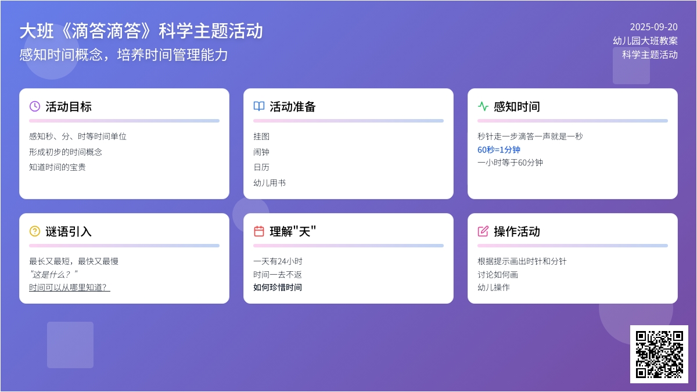
Task: Click the bold 如何珍惜时间 text
Action: point(278,287)
